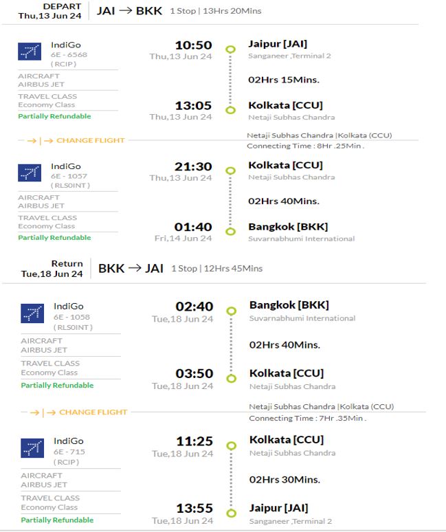Click the IndiGo logo for flight 6E-715
This screenshot has height=532, width=446.
pos(32,448)
